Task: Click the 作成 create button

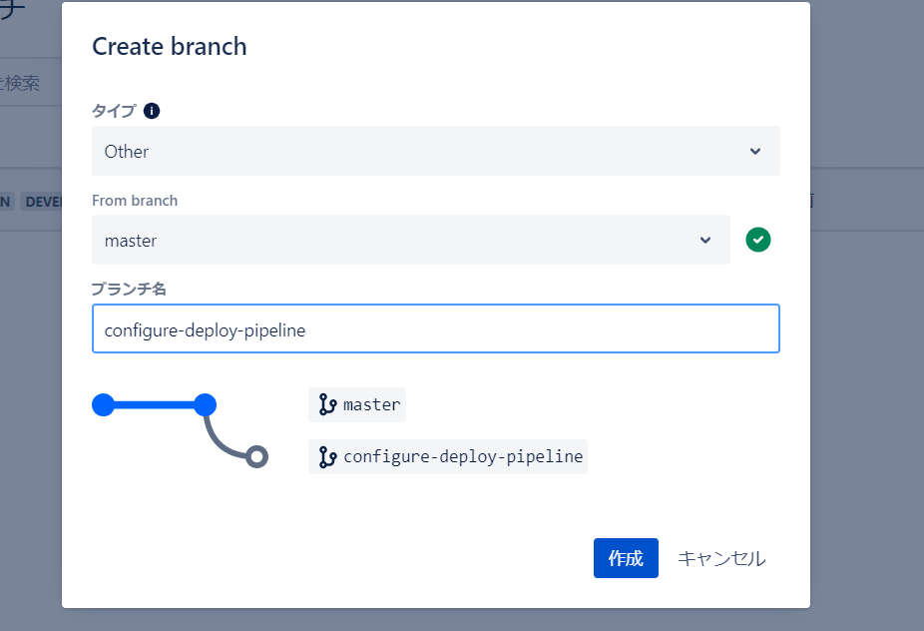Action: click(626, 558)
